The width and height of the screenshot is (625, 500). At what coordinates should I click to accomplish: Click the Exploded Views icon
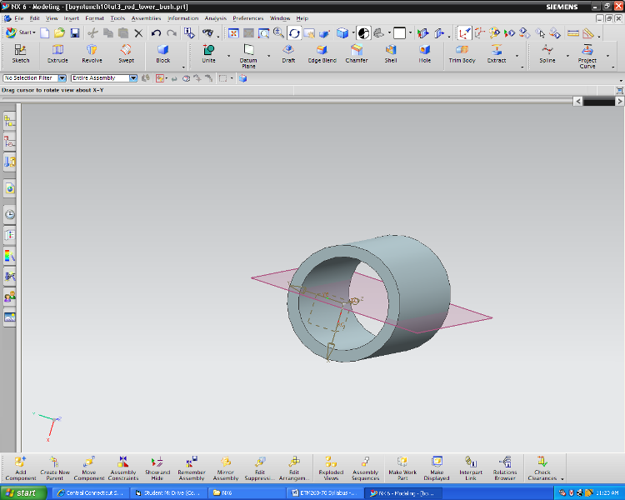pyautogui.click(x=331, y=467)
